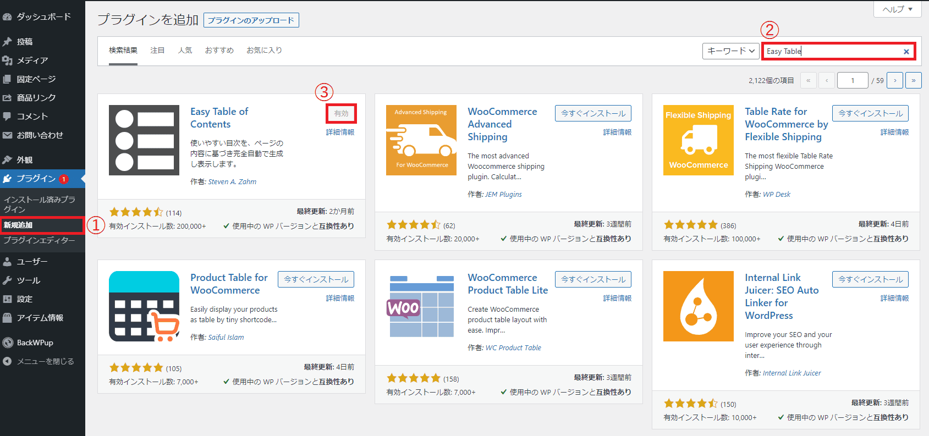Image resolution: width=929 pixels, height=436 pixels.
Task: Click the メディア media icon
Action: click(x=7, y=60)
